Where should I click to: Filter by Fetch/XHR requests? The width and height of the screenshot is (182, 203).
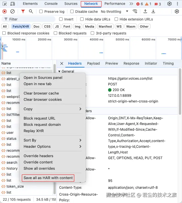coord(21,26)
